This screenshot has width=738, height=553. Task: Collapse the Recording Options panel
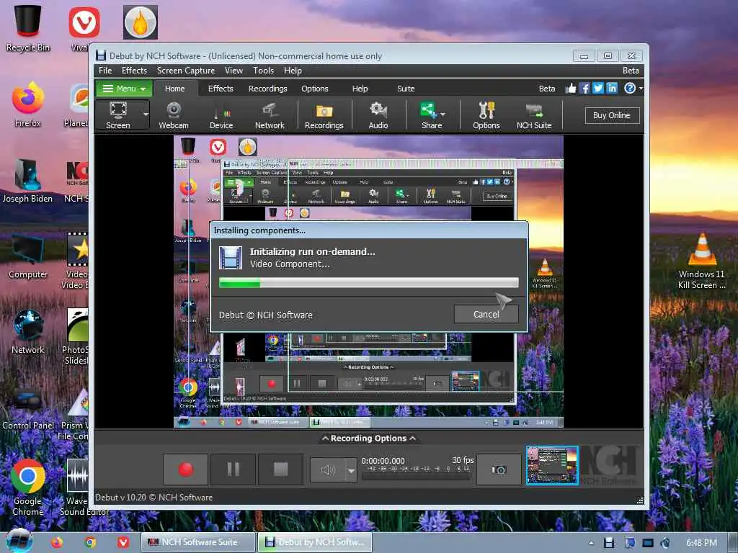[368, 439]
